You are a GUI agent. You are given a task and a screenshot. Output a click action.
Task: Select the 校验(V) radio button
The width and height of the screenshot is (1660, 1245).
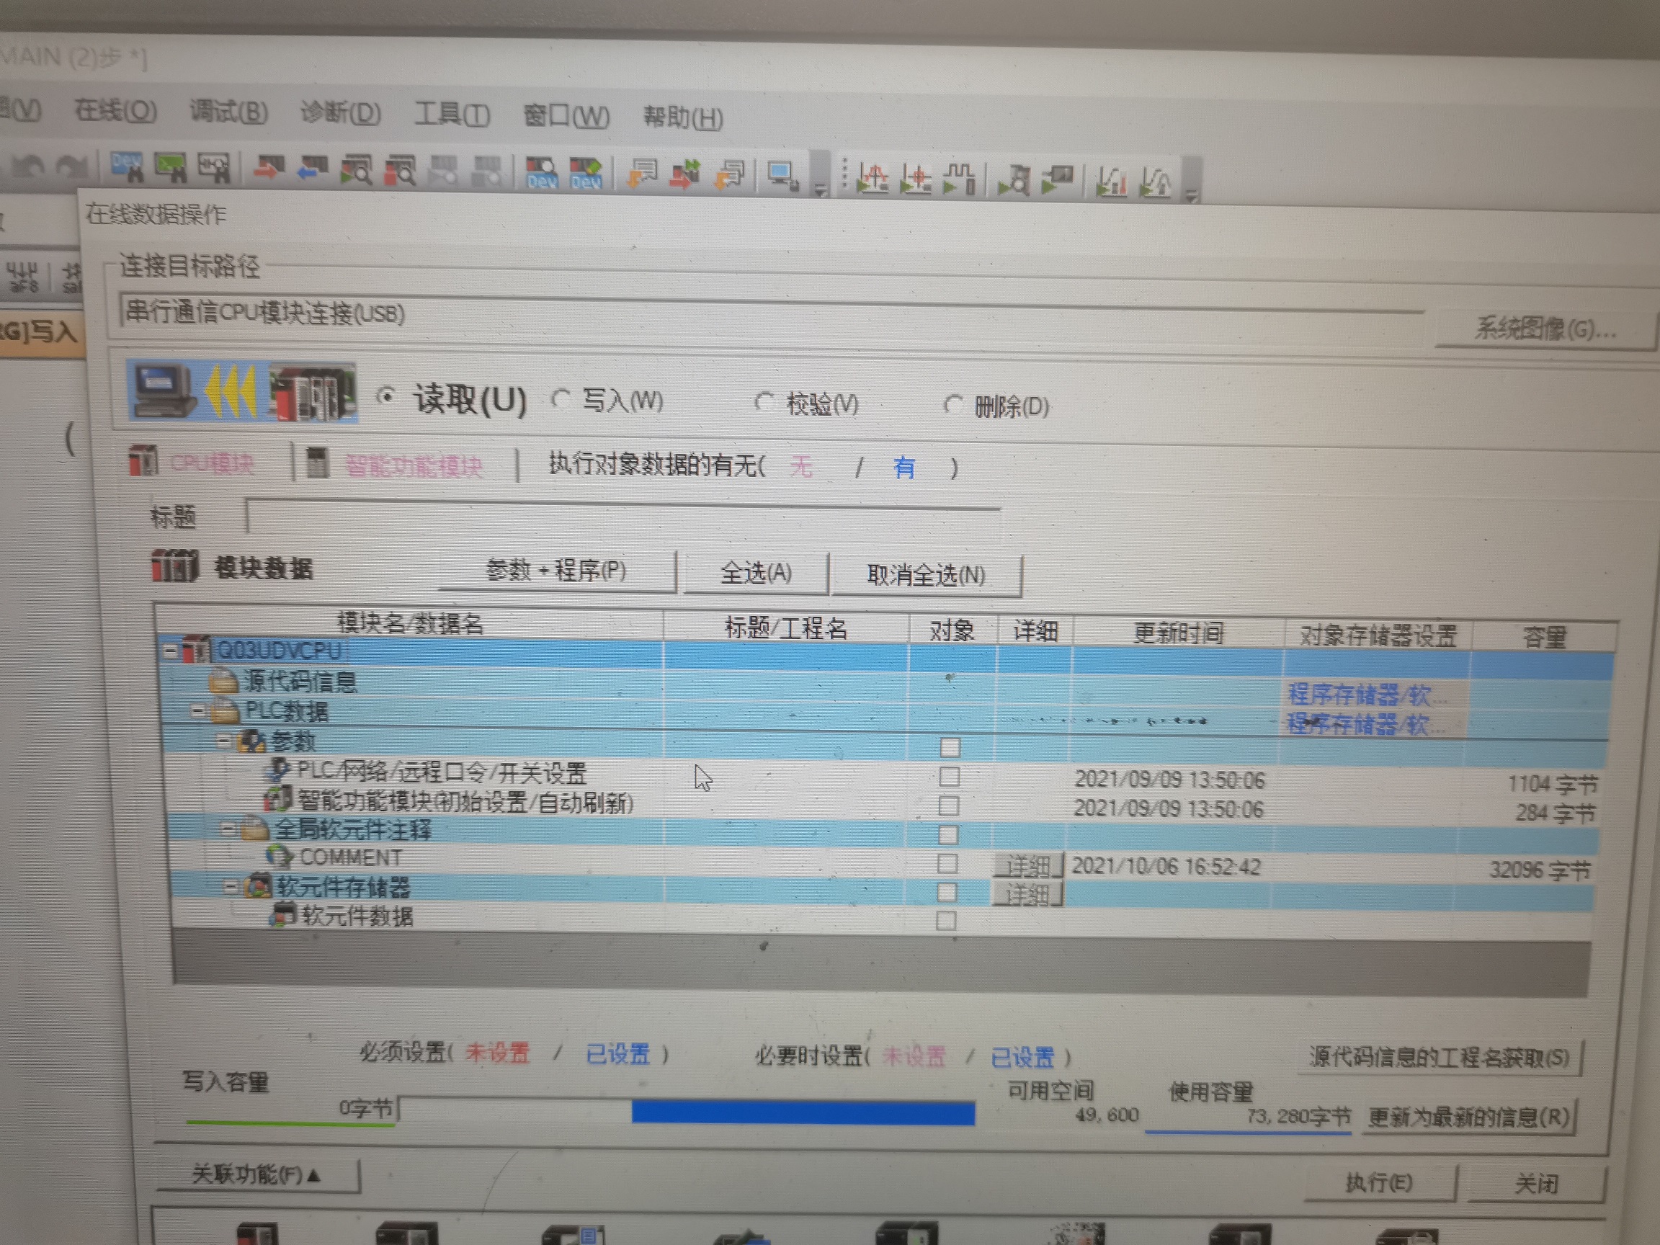pos(764,402)
